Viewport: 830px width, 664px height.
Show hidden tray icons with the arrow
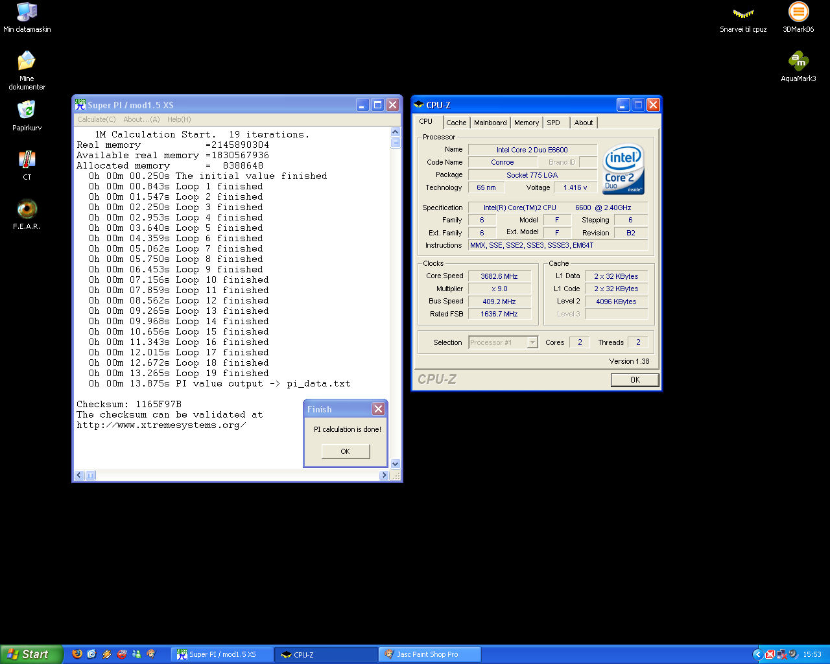click(757, 654)
